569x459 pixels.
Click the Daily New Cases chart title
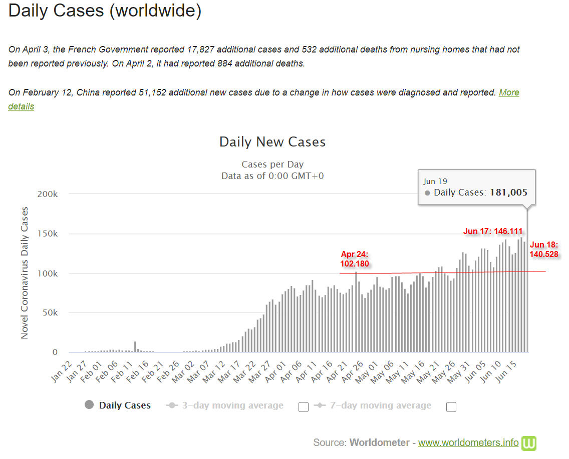272,141
